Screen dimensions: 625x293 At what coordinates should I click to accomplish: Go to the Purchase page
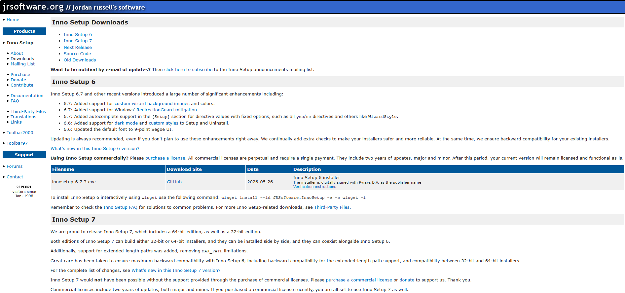20,75
